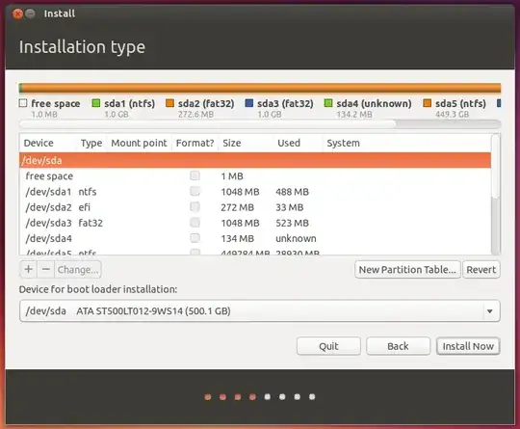Click the white free space legend square

click(23, 103)
